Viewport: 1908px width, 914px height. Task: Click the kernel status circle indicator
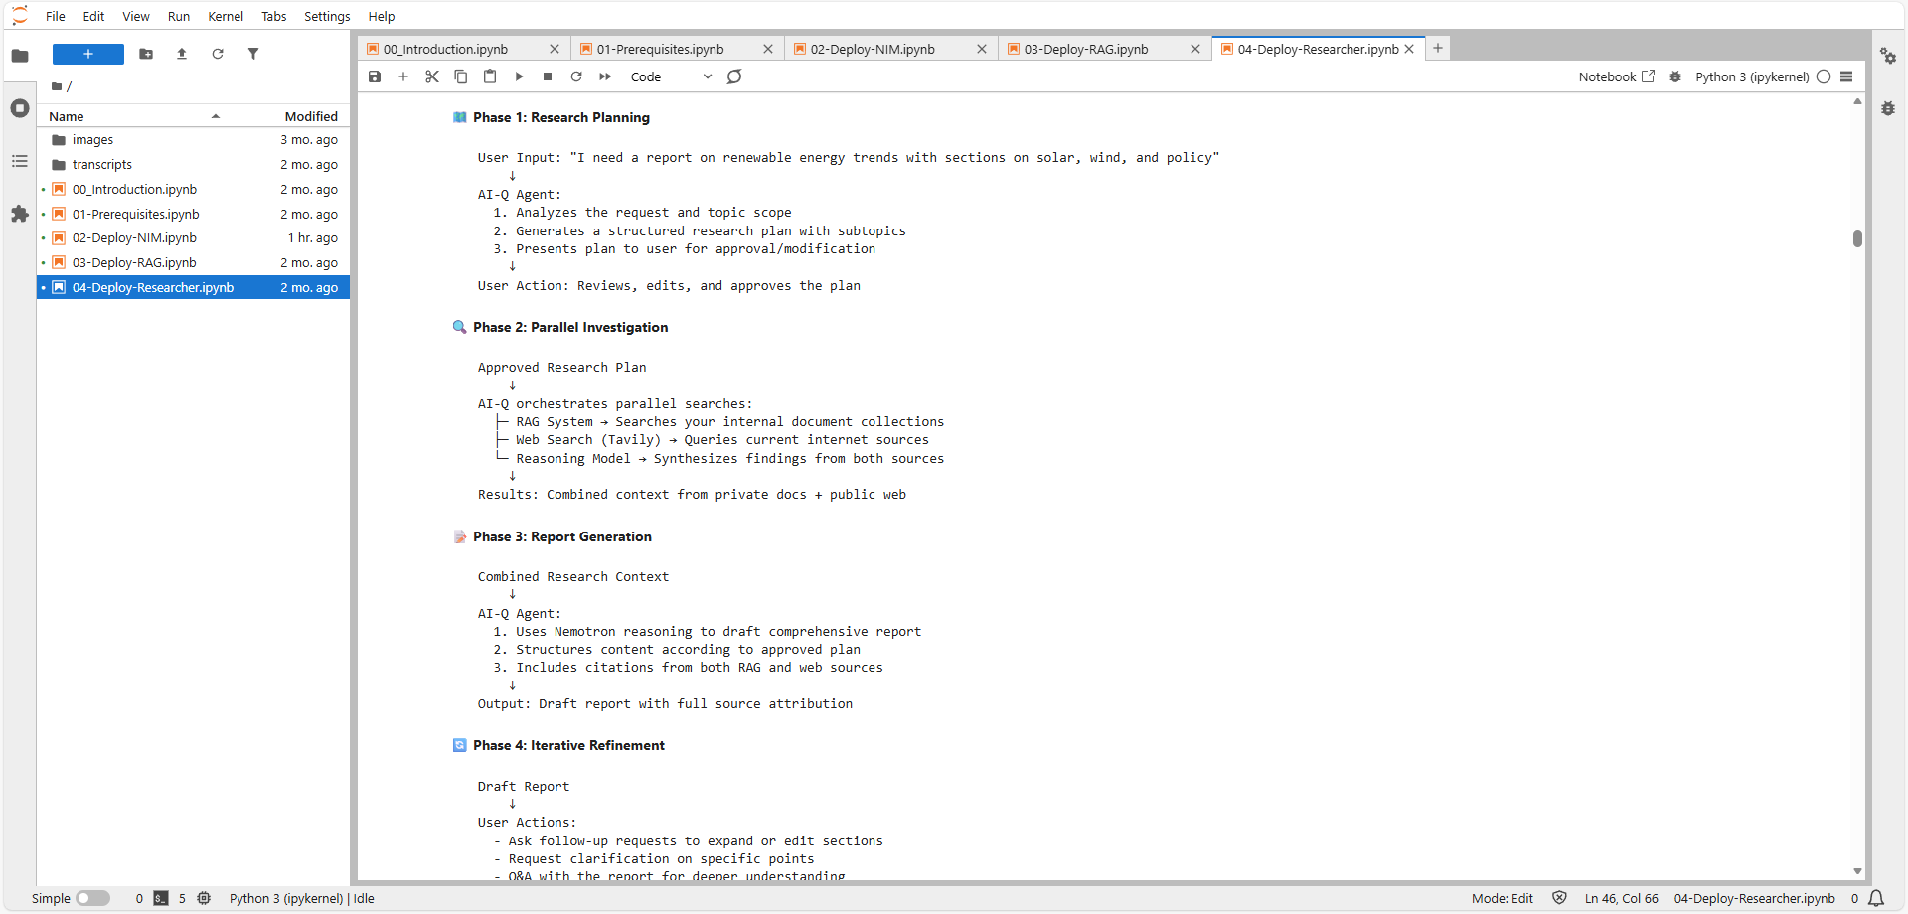[1824, 76]
